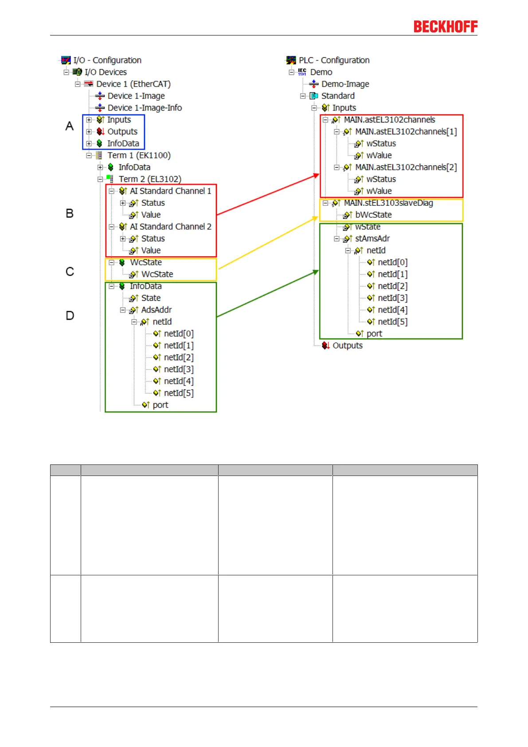Collapse the Device 1 (EtherCAT) node
This screenshot has height=747, width=528.
78,84
